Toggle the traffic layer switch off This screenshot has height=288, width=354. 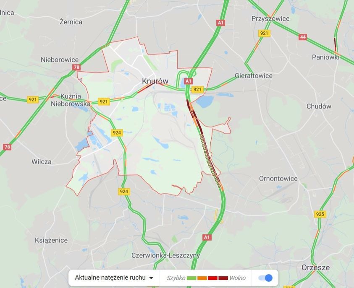[x=265, y=278]
